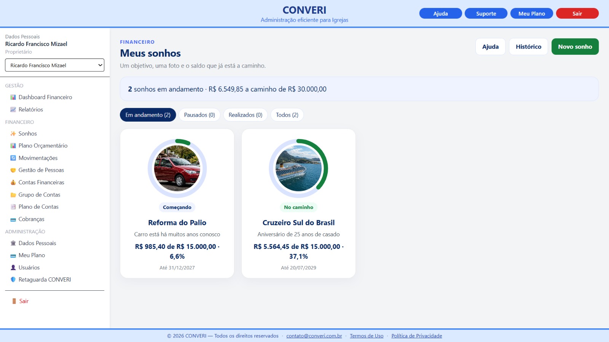
Task: Click the Plano de Contas document icon
Action: pos(13,207)
